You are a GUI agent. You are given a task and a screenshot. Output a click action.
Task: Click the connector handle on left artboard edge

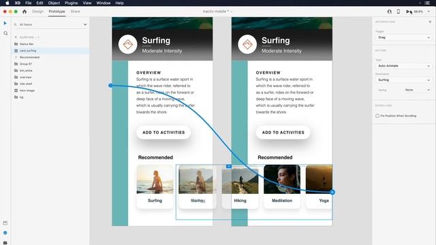click(110, 85)
